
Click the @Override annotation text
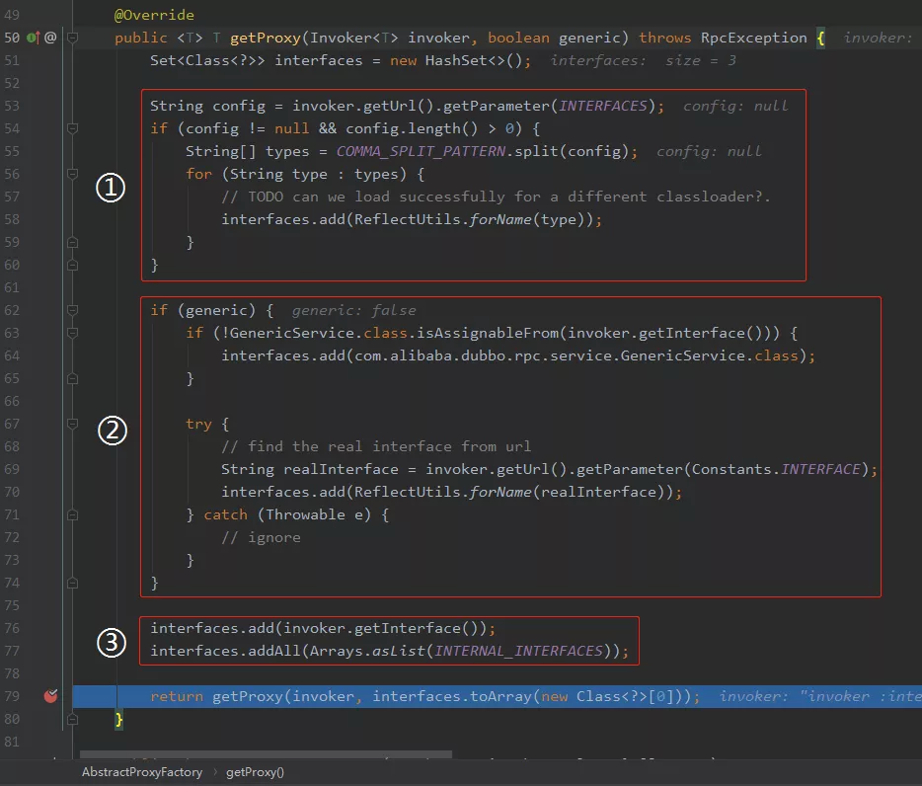(154, 15)
